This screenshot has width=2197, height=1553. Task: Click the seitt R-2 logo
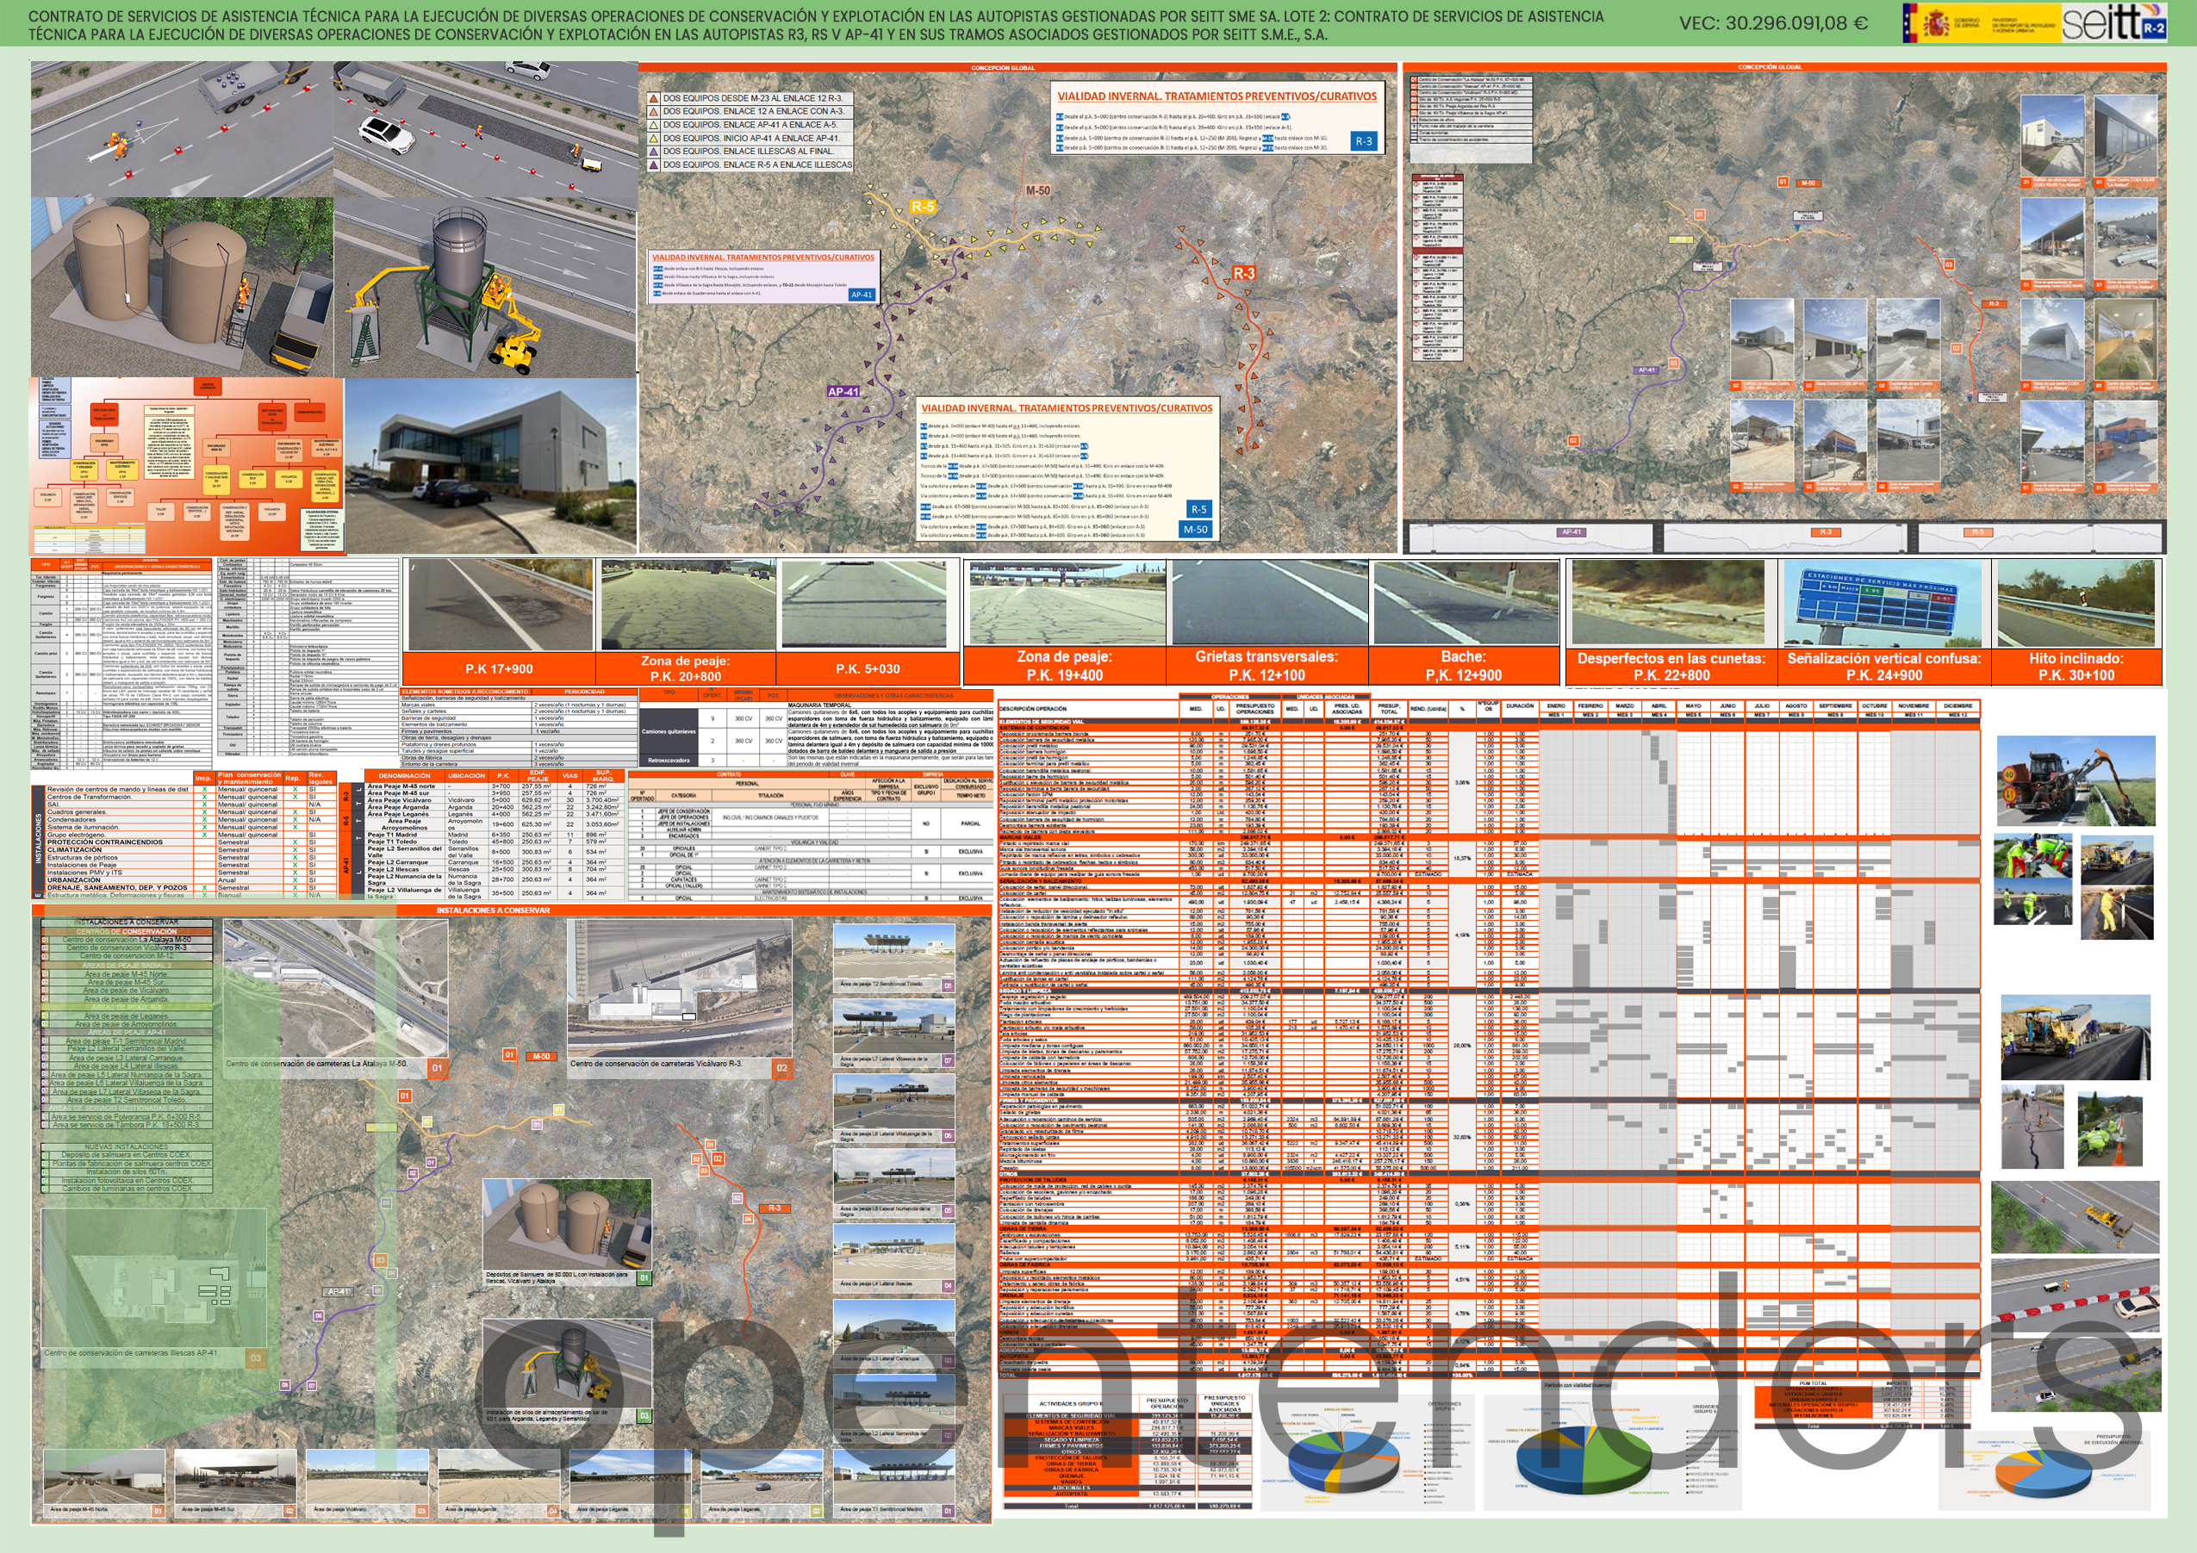coord(2113,22)
